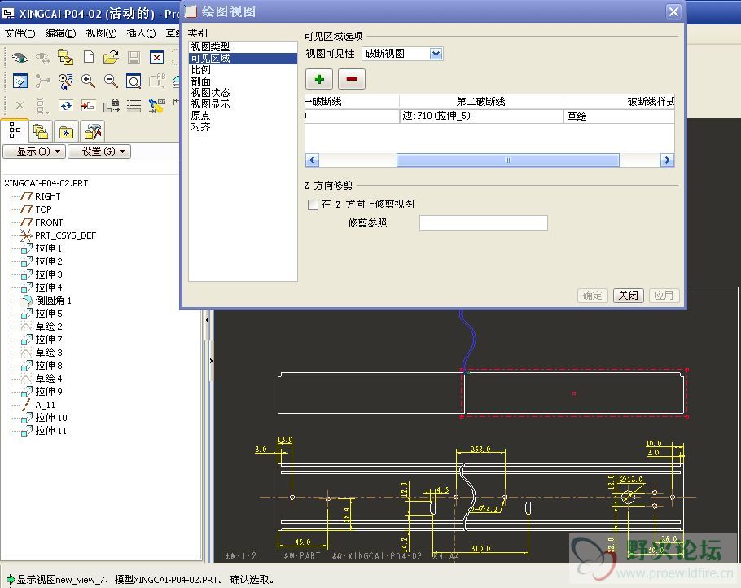741x588 pixels.
Task: Click the refit to screen icon
Action: pos(134,81)
